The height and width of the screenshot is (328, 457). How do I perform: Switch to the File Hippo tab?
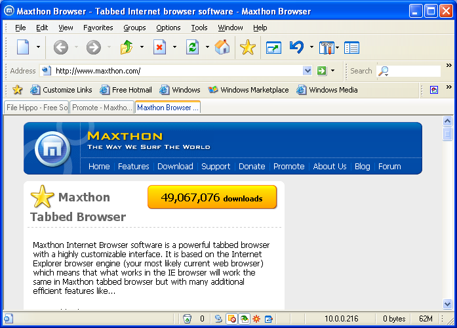pyautogui.click(x=37, y=108)
